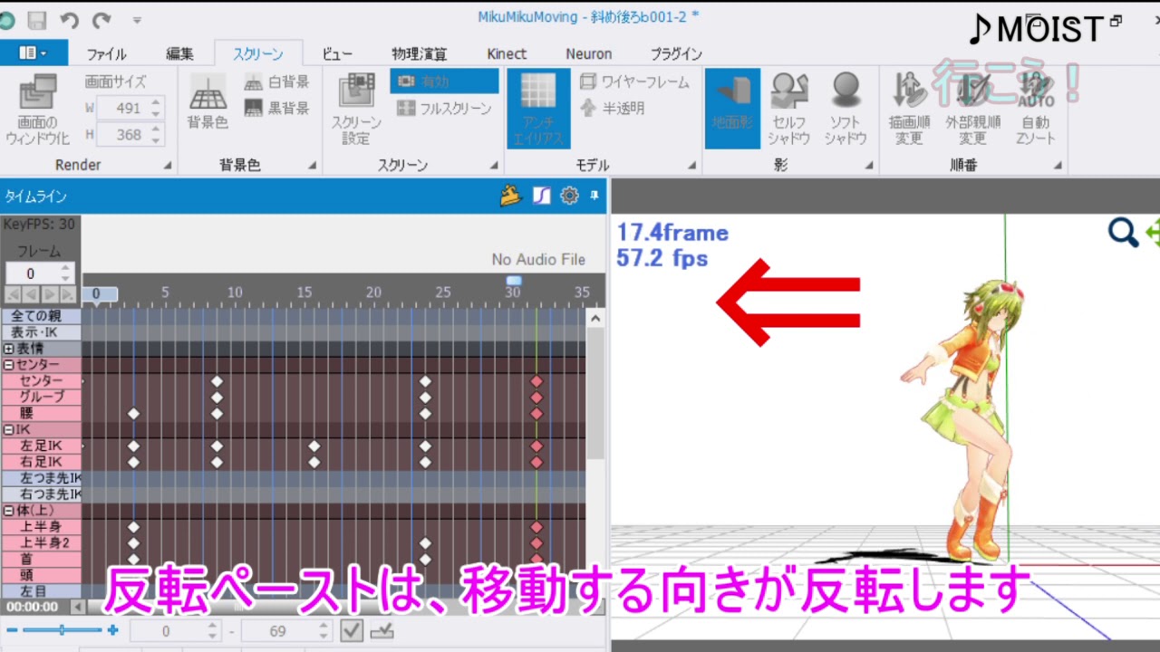
Task: Set 白背景 white background
Action: (x=277, y=82)
